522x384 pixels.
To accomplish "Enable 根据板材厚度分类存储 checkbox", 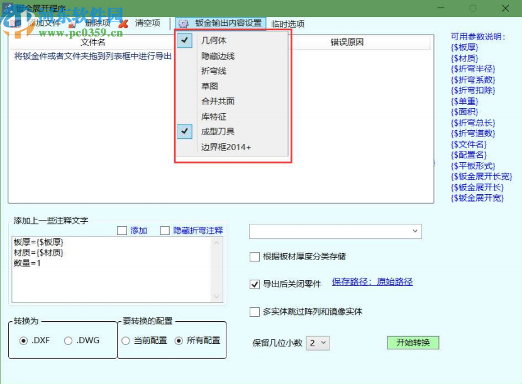I will (x=255, y=256).
